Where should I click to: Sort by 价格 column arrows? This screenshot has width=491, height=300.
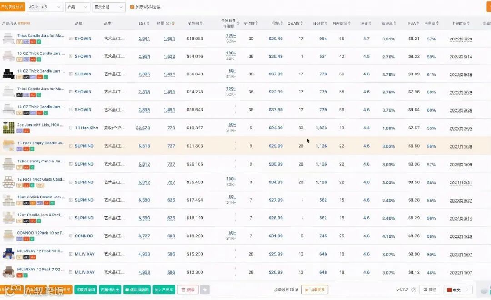pyautogui.click(x=281, y=23)
